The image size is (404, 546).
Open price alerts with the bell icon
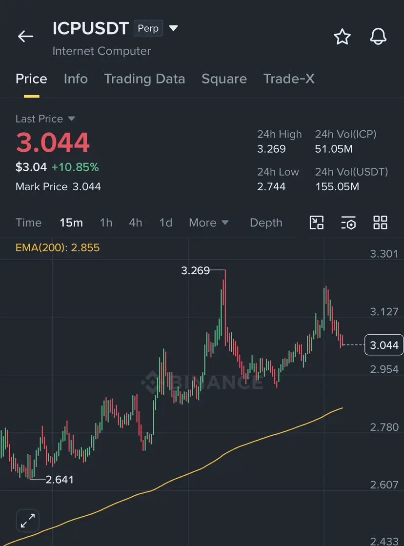[x=378, y=36]
